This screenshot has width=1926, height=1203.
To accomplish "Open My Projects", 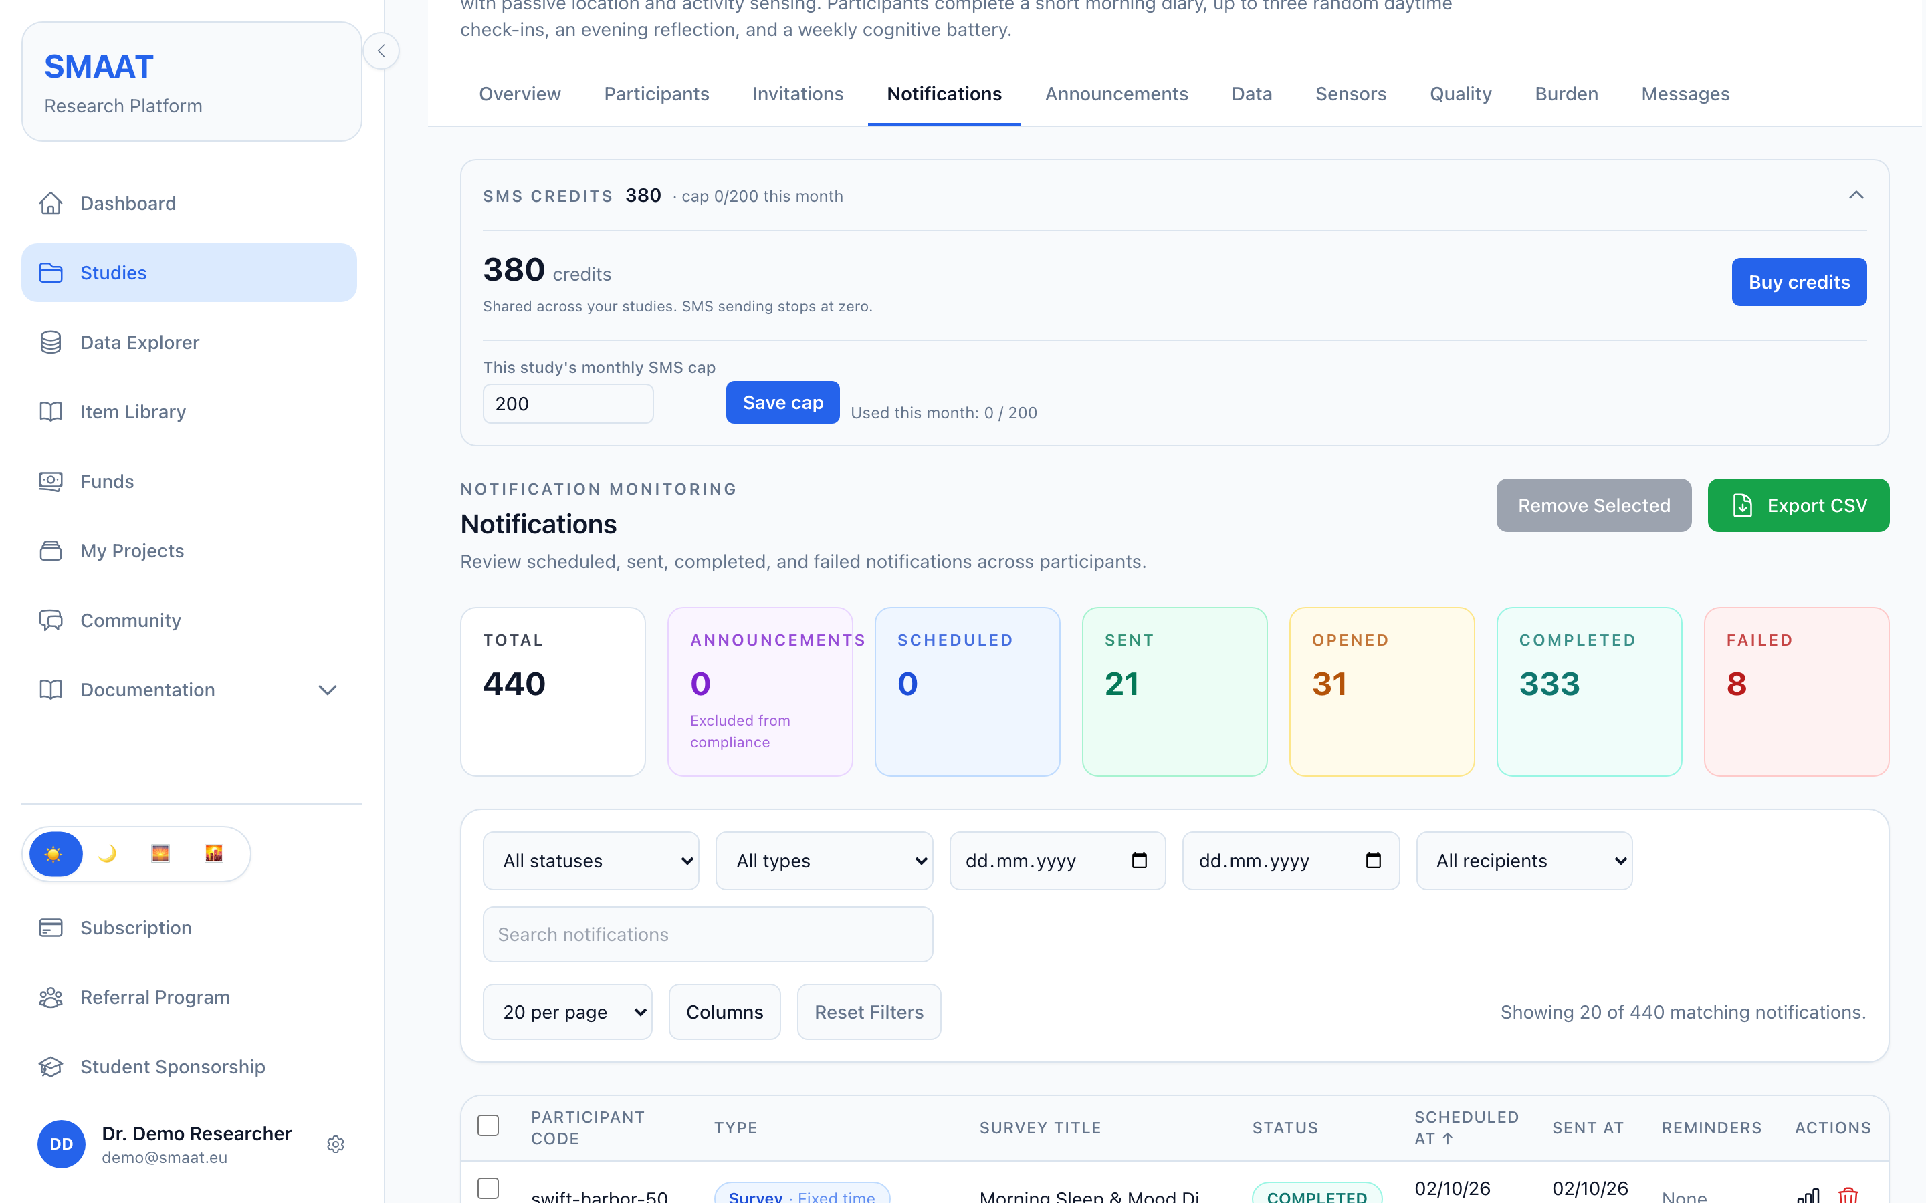I will click(x=189, y=551).
